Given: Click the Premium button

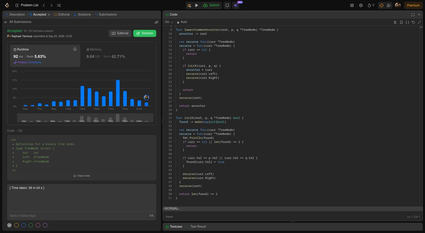Looking at the screenshot, I should (x=413, y=5).
